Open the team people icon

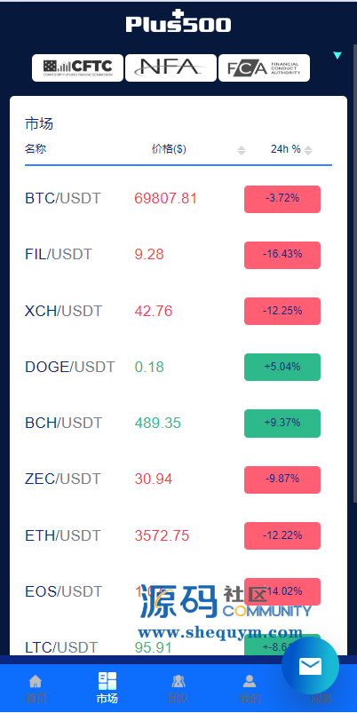[x=178, y=681]
